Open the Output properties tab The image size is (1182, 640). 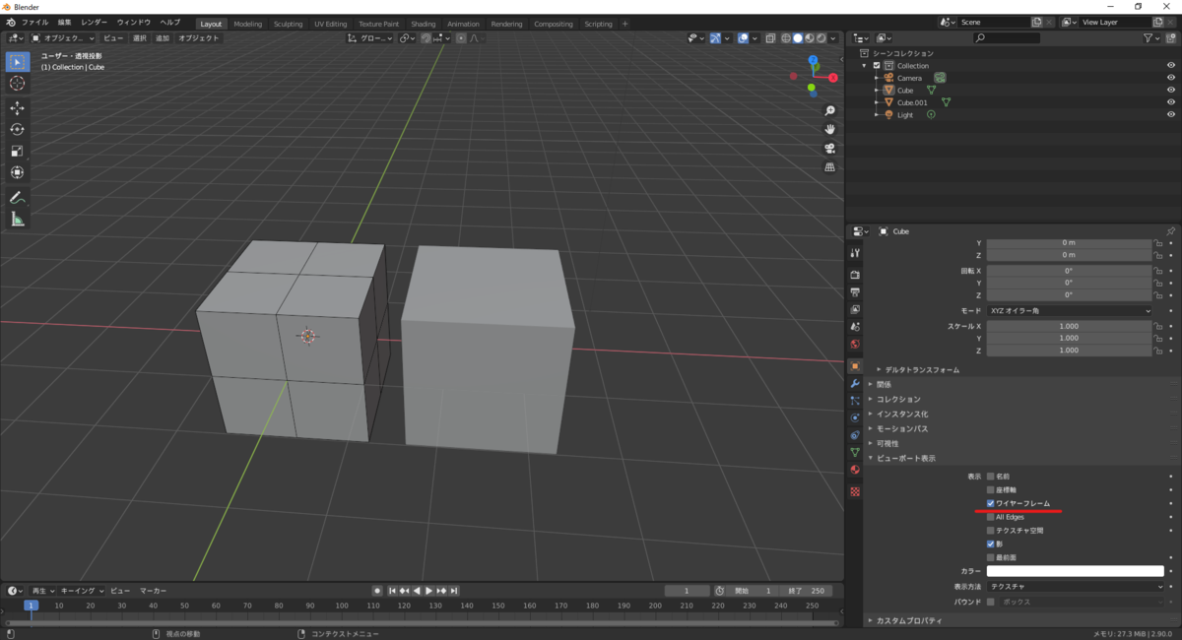pyautogui.click(x=855, y=292)
